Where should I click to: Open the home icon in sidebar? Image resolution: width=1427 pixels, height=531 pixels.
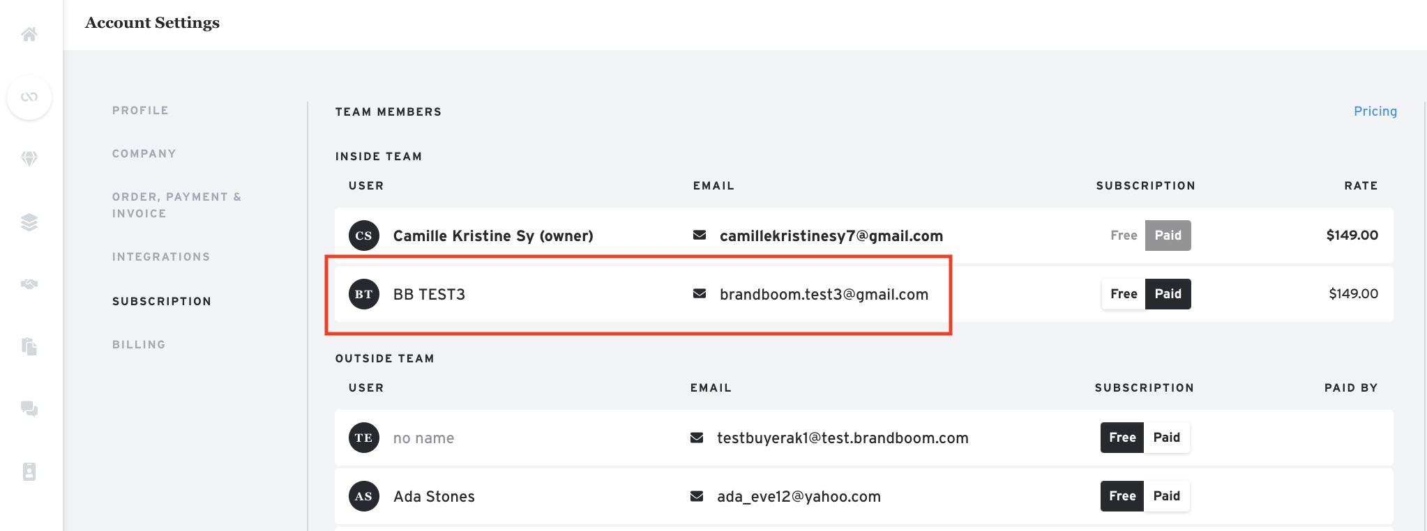(29, 34)
